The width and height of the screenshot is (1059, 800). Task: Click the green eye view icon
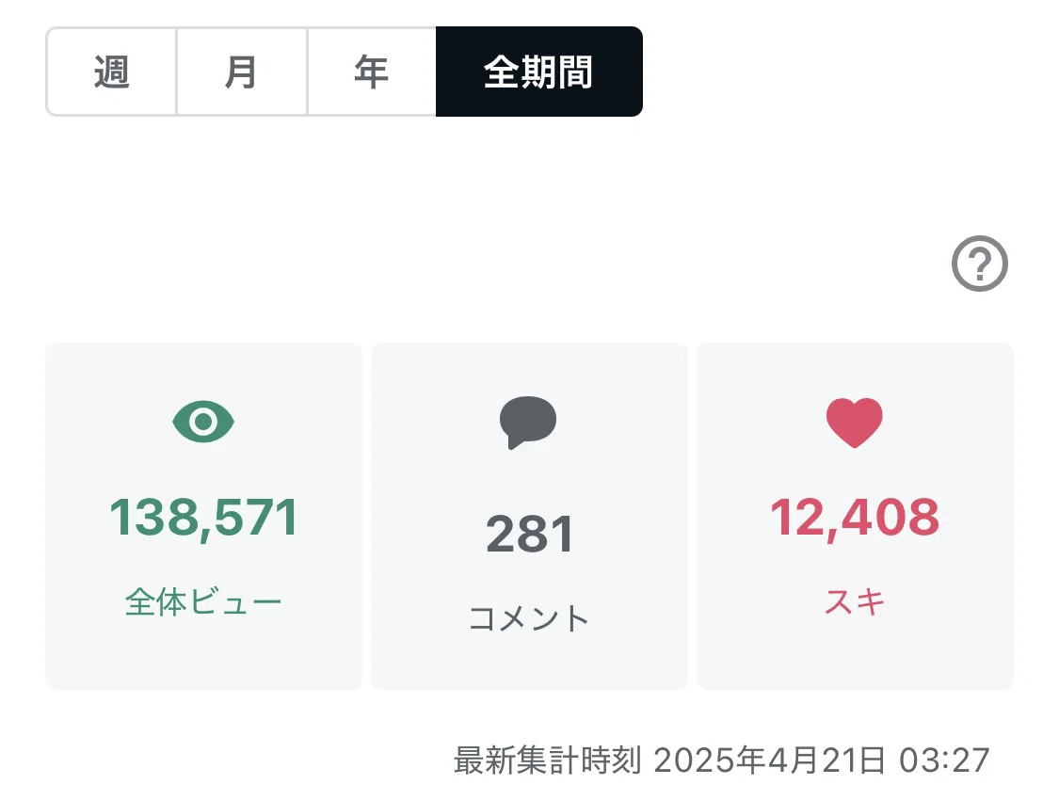203,422
